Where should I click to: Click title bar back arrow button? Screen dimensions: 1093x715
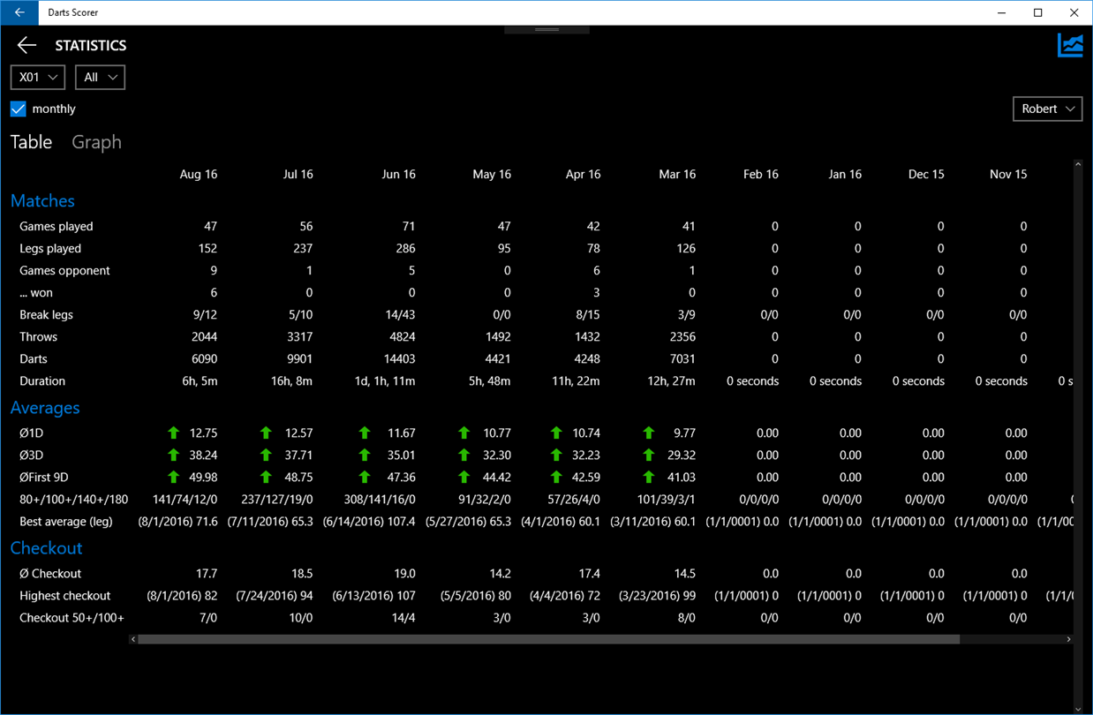tap(19, 12)
